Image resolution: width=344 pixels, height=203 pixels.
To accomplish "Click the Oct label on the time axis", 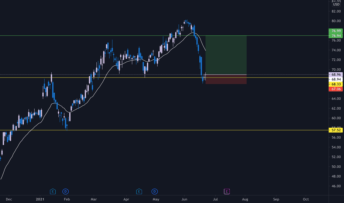I will [306, 199].
